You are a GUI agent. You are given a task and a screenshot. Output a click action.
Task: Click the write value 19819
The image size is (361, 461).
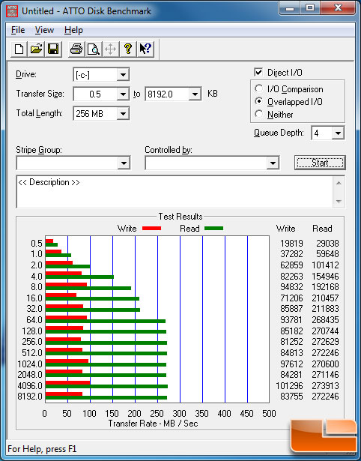click(291, 244)
